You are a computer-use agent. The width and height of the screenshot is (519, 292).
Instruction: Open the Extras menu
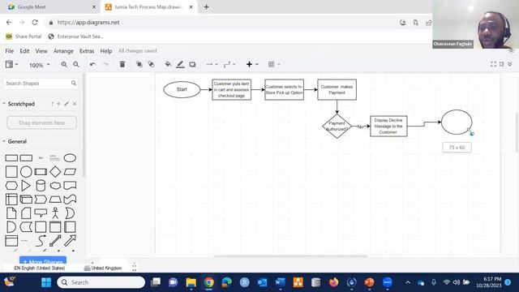pos(87,51)
